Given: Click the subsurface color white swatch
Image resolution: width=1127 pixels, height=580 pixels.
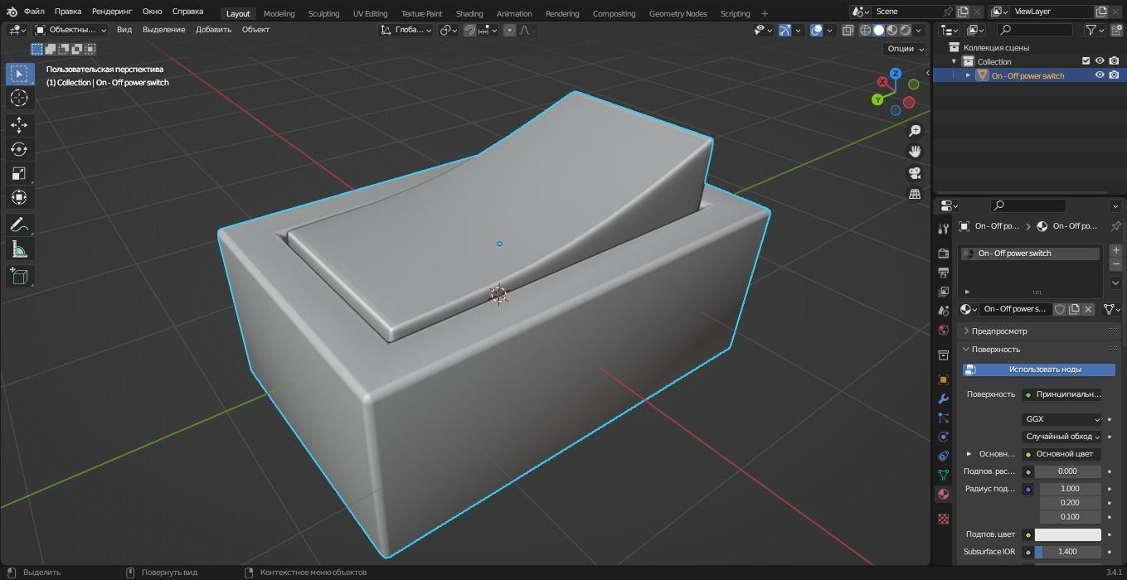Looking at the screenshot, I should (x=1067, y=534).
